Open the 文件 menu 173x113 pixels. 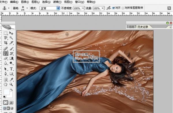click(x=3, y=2)
